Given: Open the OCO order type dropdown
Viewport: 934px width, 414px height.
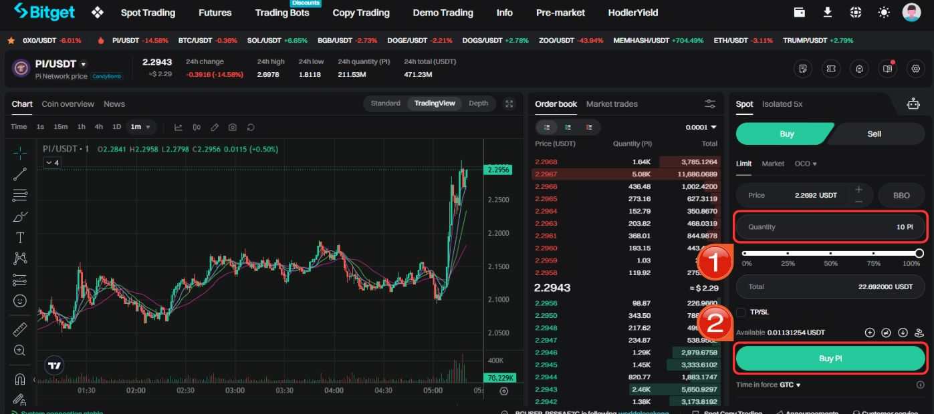Looking at the screenshot, I should click(806, 164).
